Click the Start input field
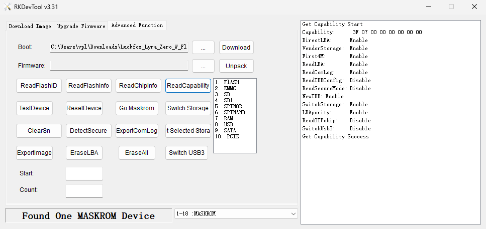This screenshot has height=229, width=486. tap(84, 174)
